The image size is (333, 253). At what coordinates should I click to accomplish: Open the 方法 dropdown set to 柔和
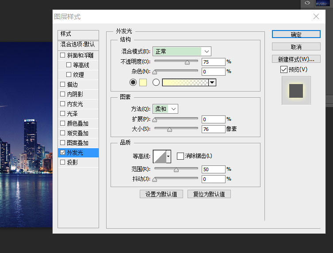(x=165, y=109)
